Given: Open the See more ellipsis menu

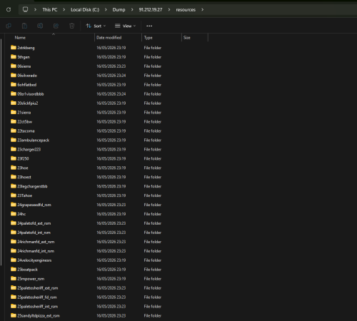Looking at the screenshot, I should [149, 26].
